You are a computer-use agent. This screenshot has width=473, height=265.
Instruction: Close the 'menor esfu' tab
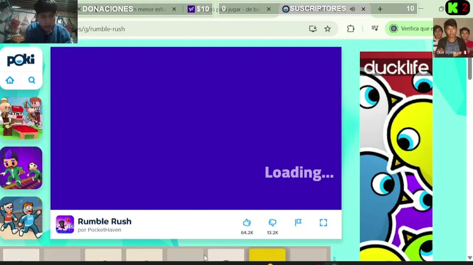click(174, 9)
